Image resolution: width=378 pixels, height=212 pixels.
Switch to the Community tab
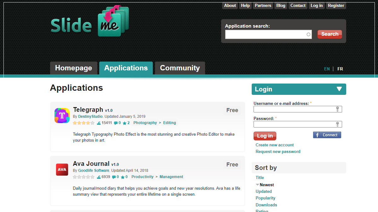[180, 68]
